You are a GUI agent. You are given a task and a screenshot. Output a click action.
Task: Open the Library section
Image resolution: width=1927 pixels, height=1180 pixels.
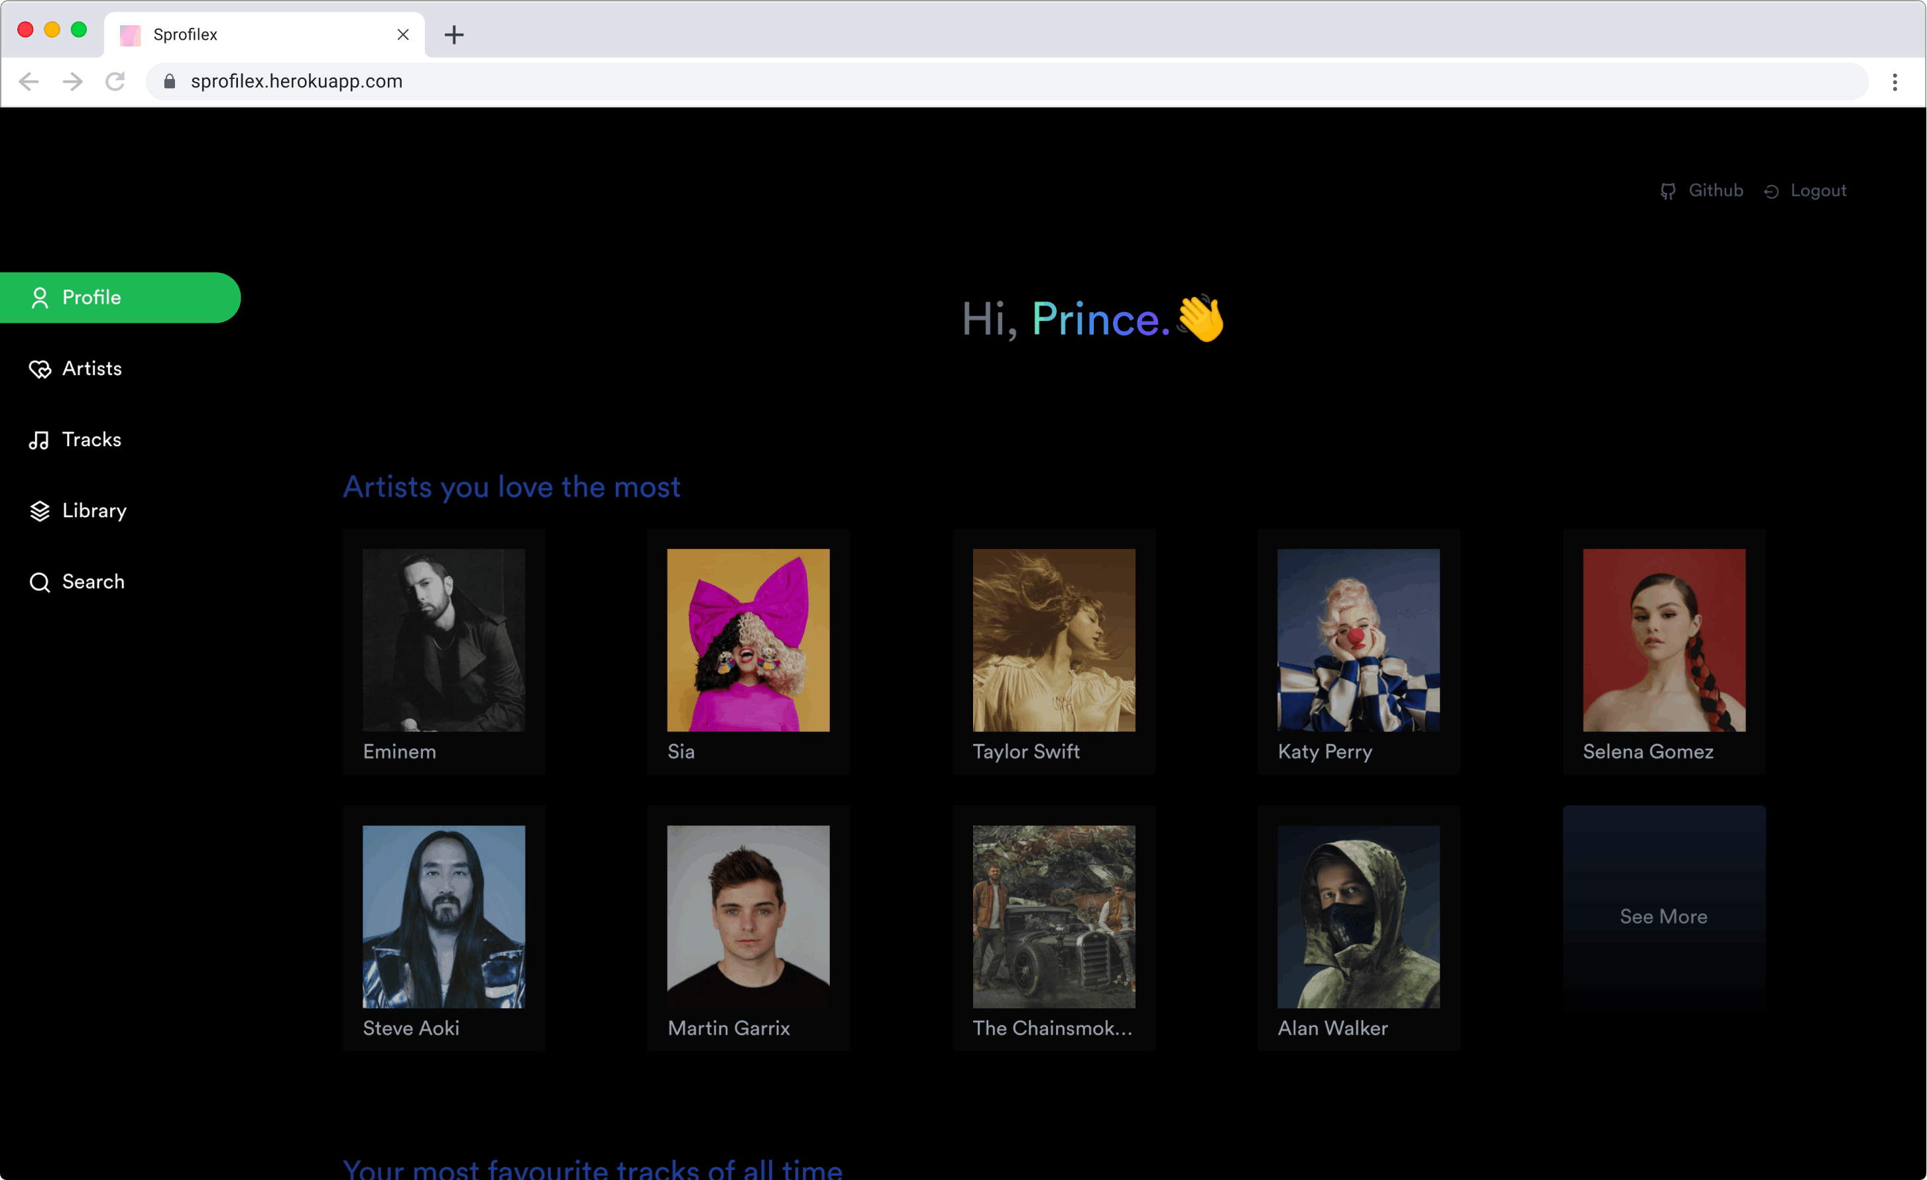click(78, 510)
